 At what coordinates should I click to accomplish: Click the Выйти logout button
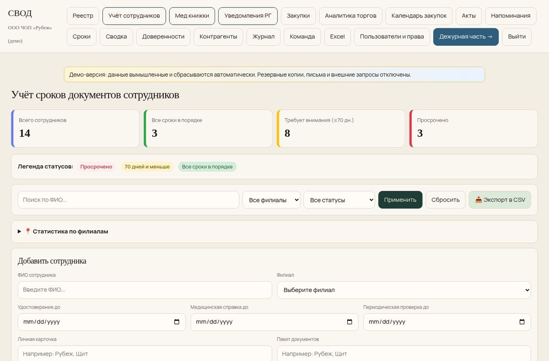[x=517, y=37]
